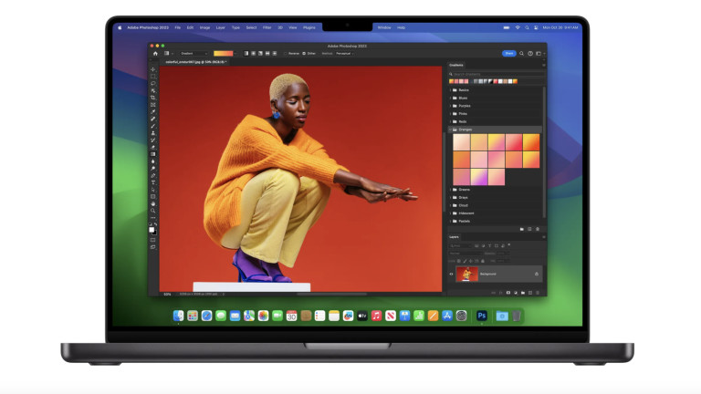Open Photoshop from the Dock
This screenshot has width=701, height=394.
481,316
